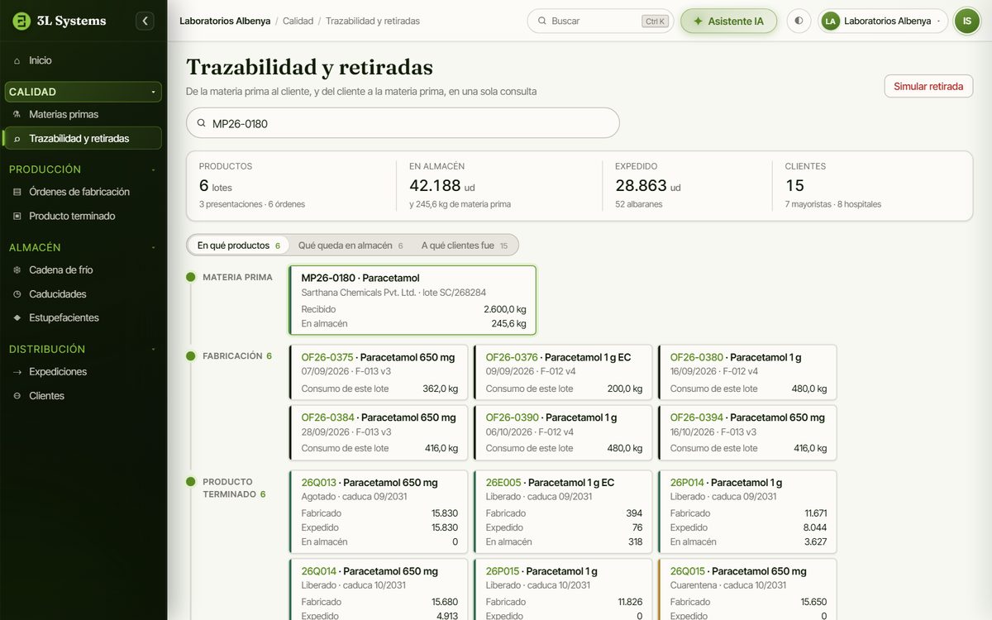992x620 pixels.
Task: Click the Trazabilidad y retiradas search icon in sidebar
Action: pos(17,139)
